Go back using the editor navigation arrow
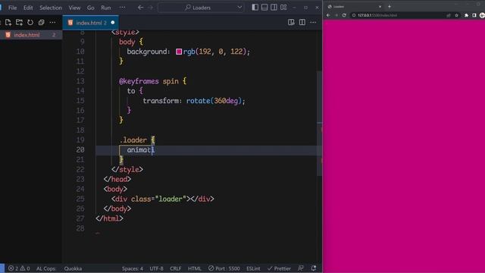 pos(140,8)
